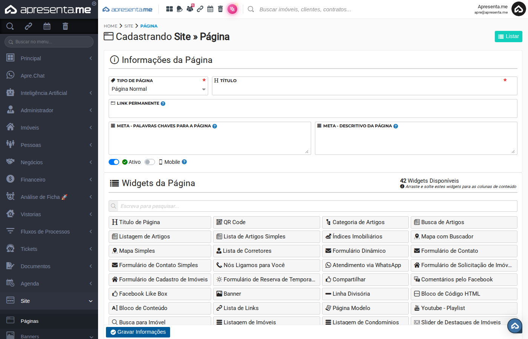The height and width of the screenshot is (339, 528).
Task: Open Tickets menu item
Action: tap(49, 249)
